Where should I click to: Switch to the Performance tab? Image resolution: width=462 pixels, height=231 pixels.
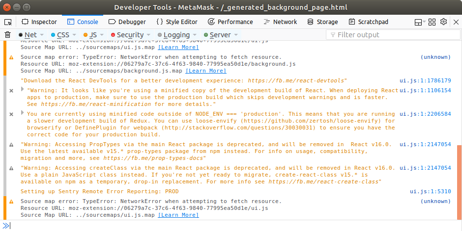point(231,22)
